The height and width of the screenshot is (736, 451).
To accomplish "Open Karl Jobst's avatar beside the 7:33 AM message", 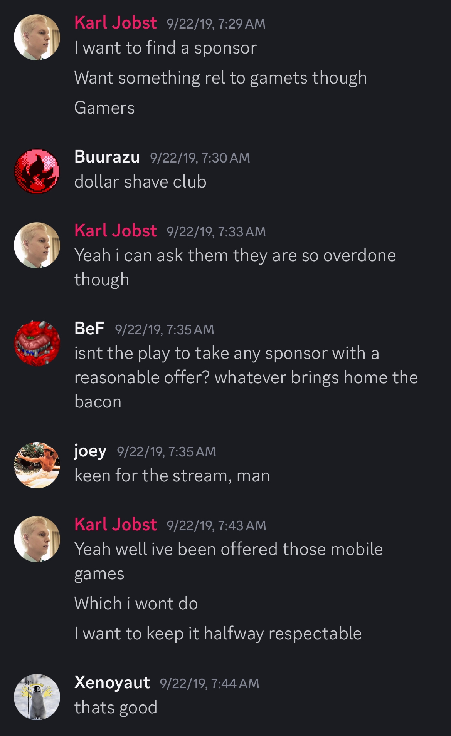I will (37, 245).
